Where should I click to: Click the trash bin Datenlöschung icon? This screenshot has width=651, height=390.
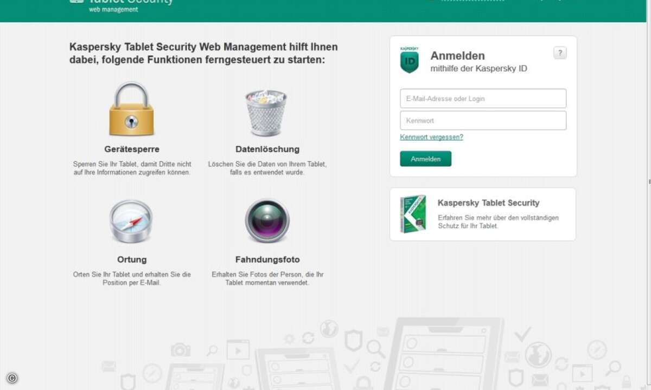[x=266, y=113]
